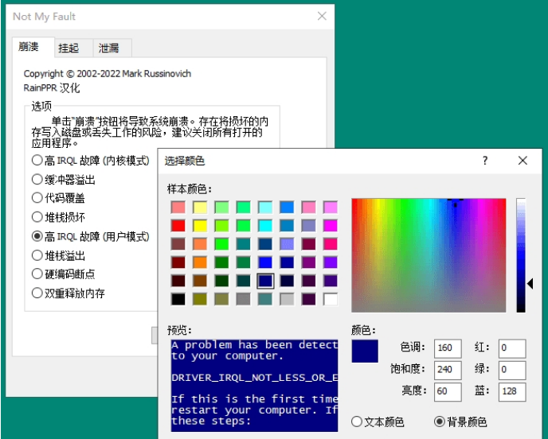548x439 pixels.
Task: Click the RainPPR 汉化 text
Action: [52, 87]
